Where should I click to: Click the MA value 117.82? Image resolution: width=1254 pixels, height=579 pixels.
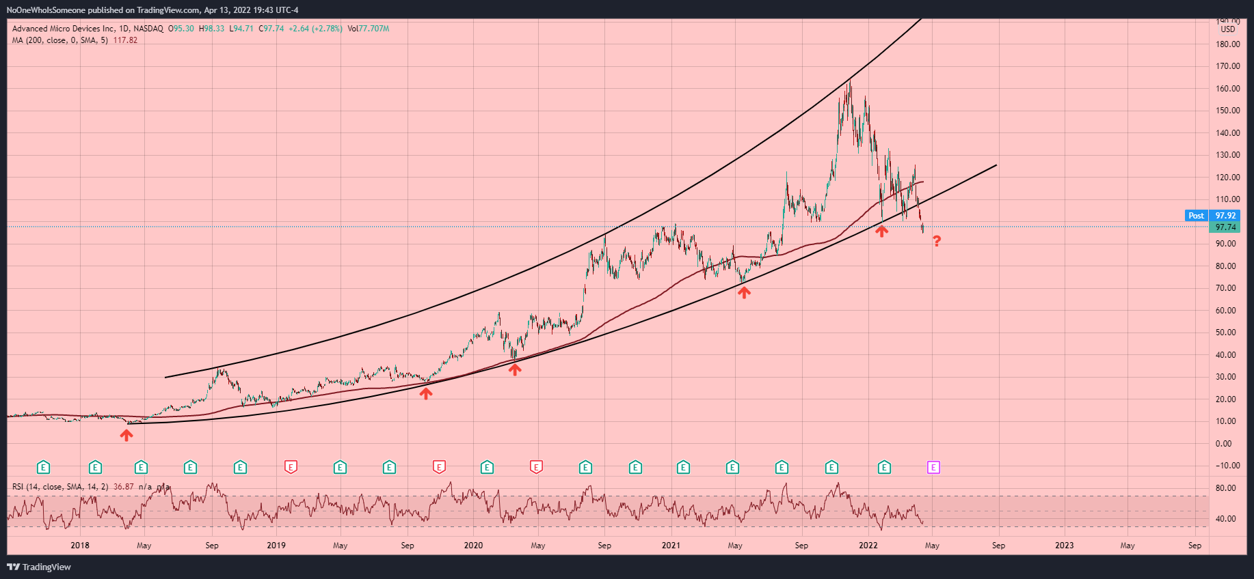click(x=125, y=40)
